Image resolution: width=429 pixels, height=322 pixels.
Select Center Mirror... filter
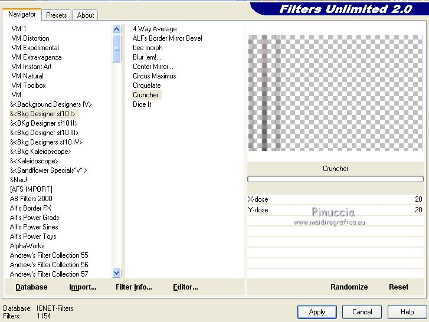click(x=153, y=67)
